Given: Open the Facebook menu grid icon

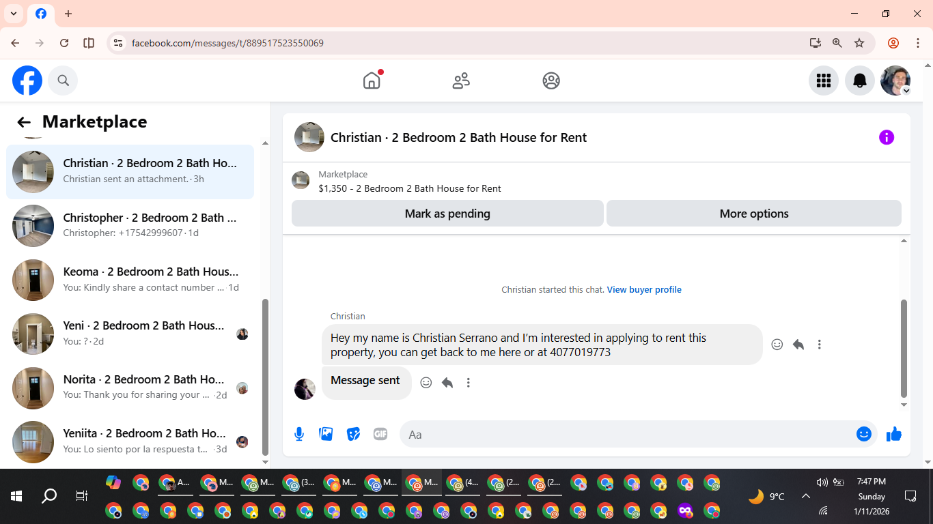Looking at the screenshot, I should (824, 81).
